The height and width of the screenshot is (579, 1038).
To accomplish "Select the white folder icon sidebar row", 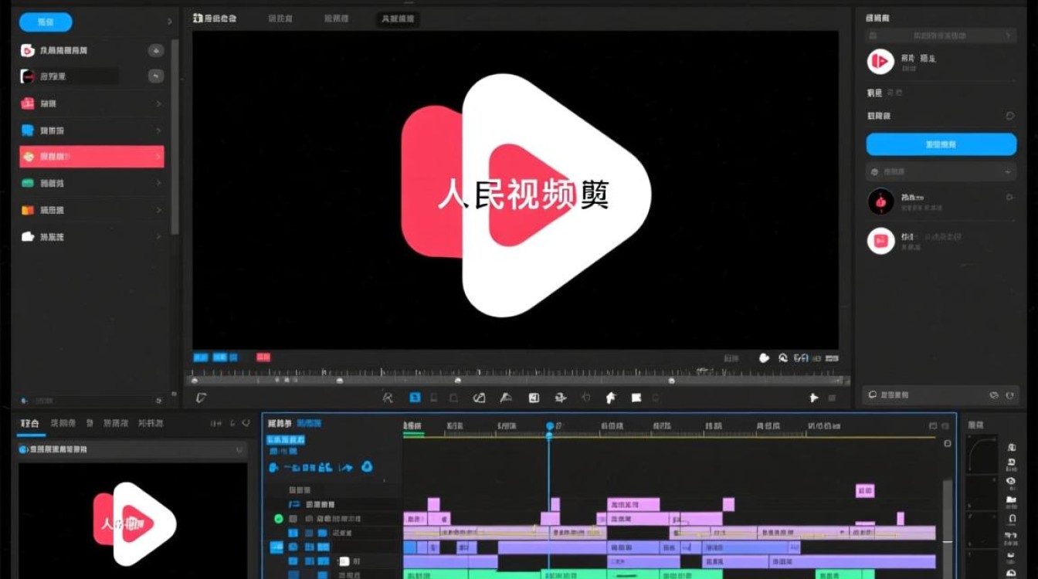I will coord(91,237).
